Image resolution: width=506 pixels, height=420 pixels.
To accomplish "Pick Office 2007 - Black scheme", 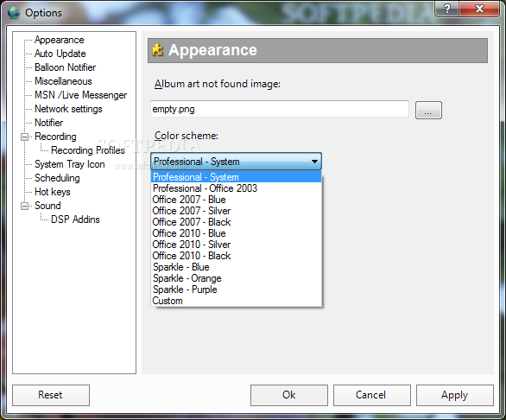I will click(x=237, y=222).
